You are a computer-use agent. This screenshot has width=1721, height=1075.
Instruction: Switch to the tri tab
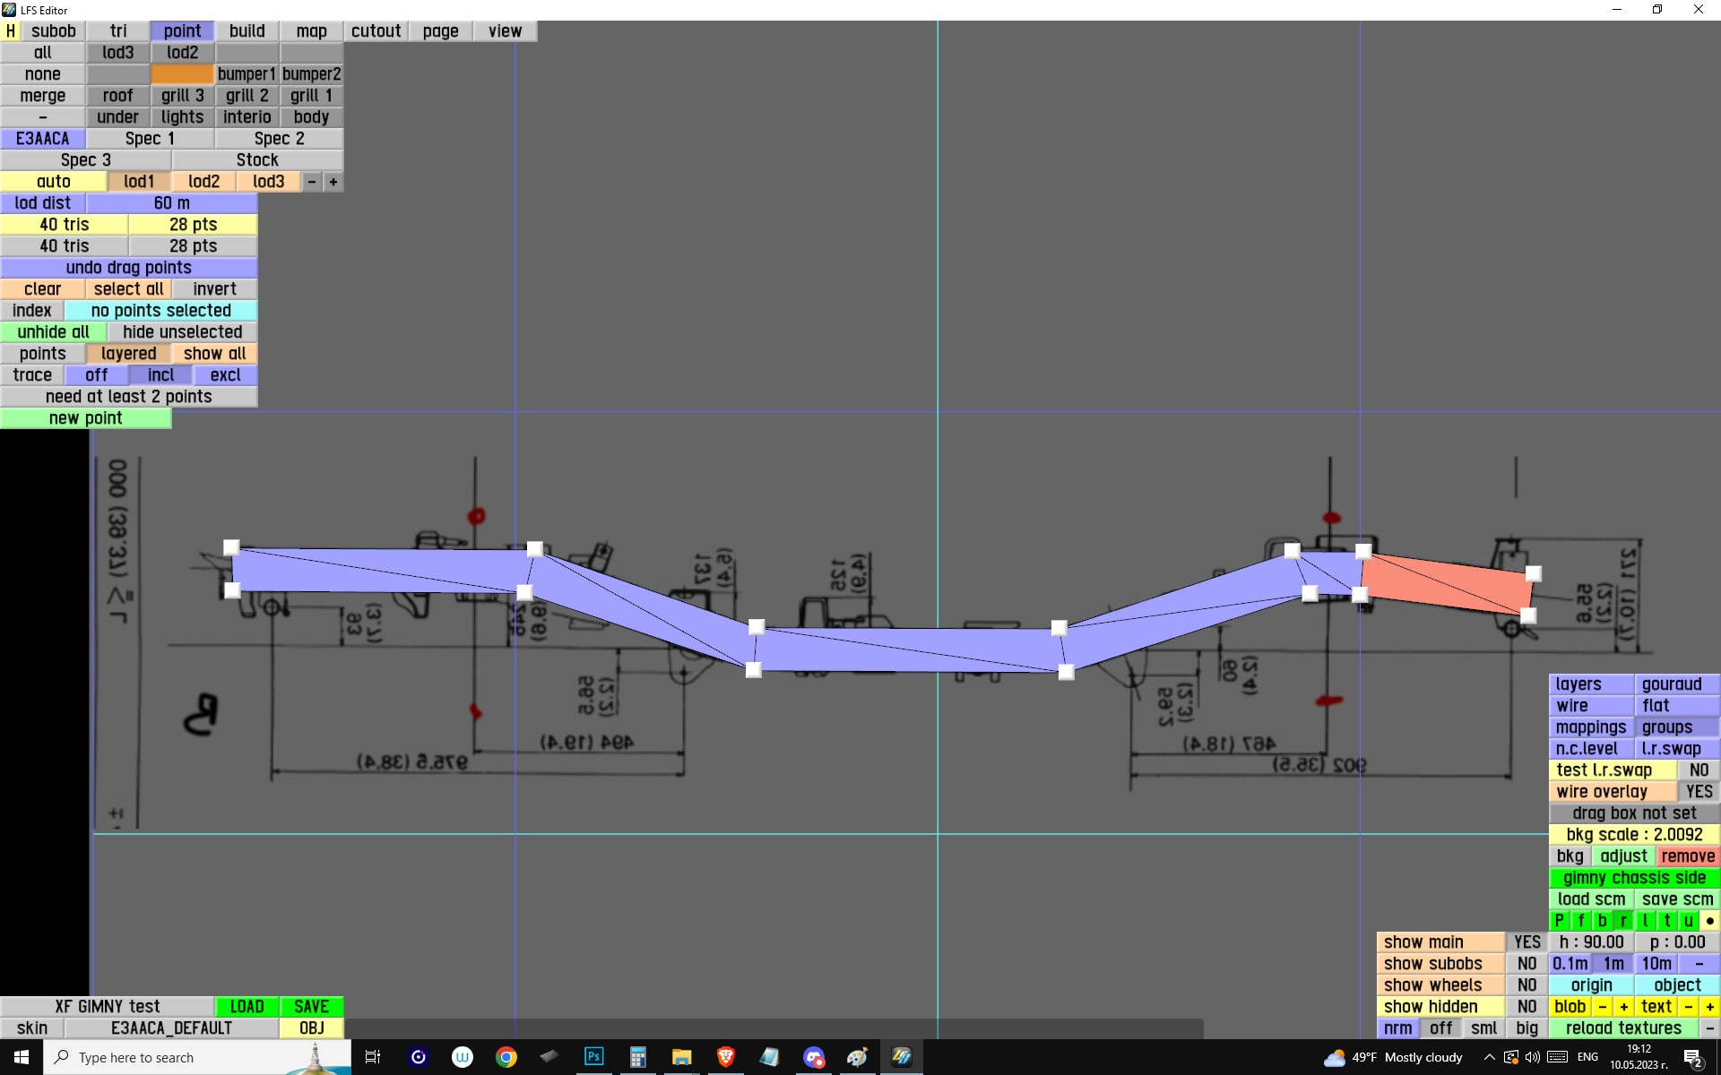tap(118, 30)
